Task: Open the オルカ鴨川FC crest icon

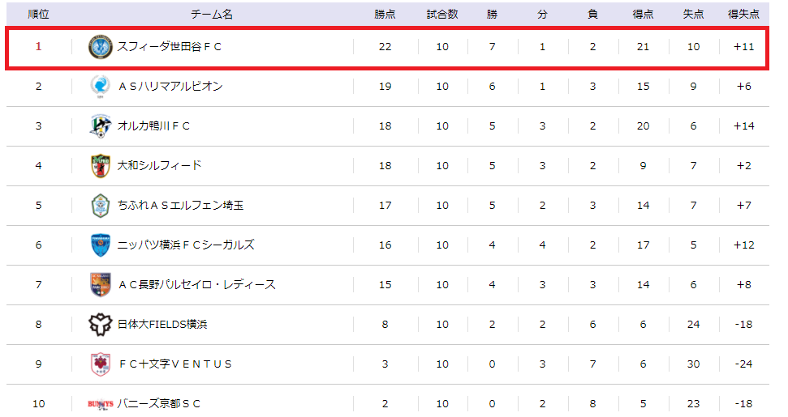Action: click(x=100, y=126)
